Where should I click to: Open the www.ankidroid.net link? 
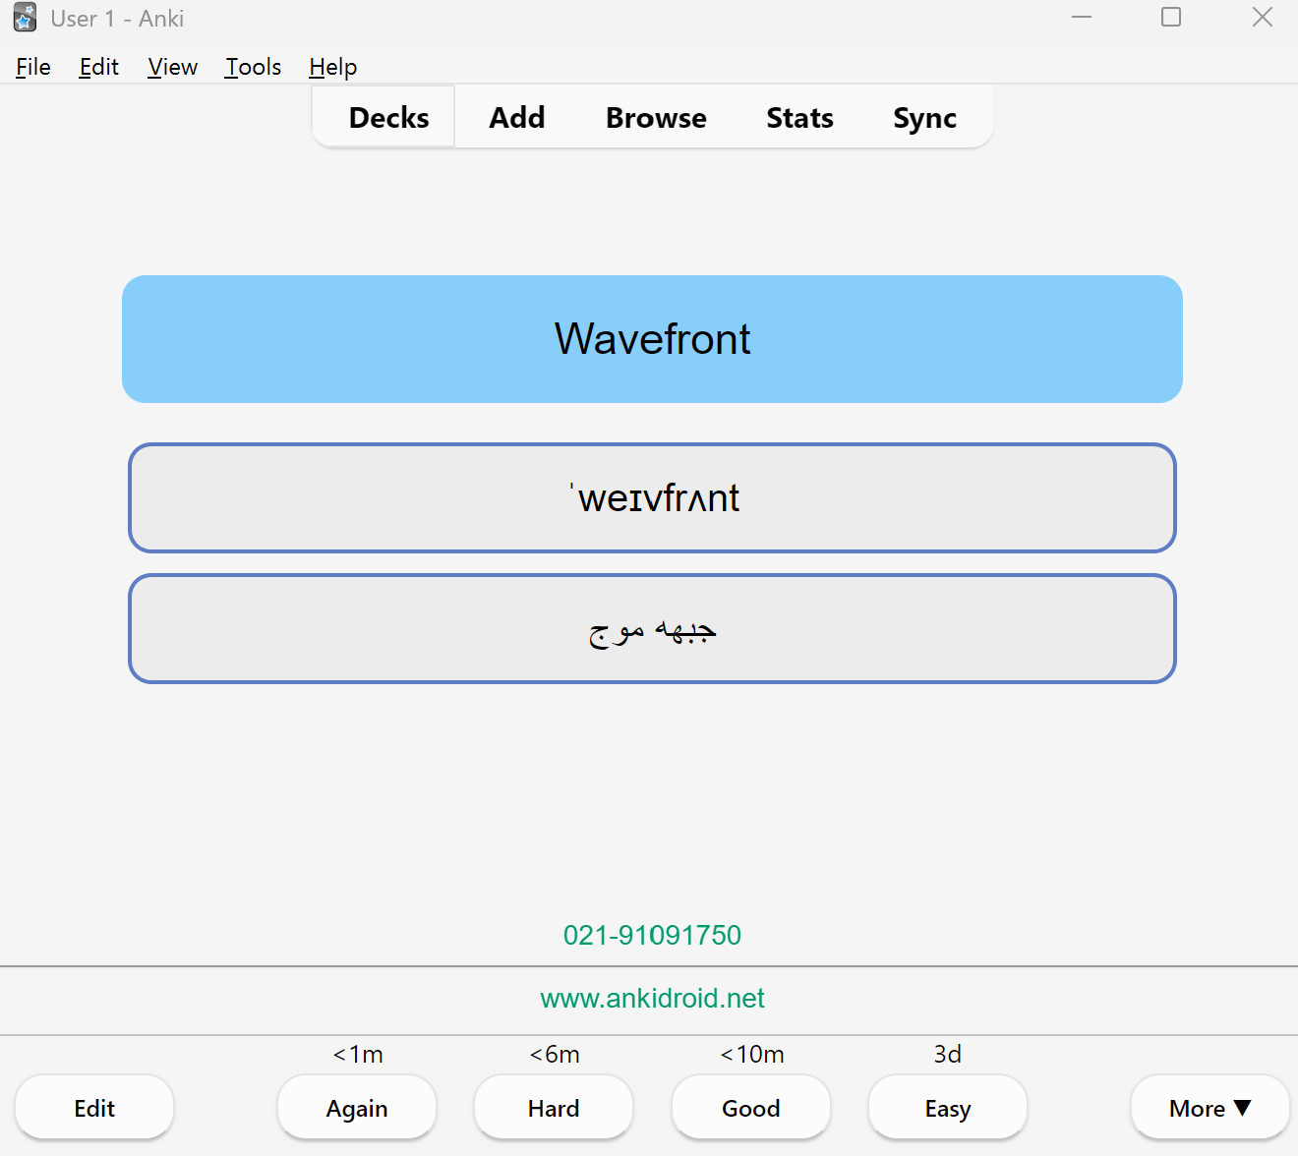tap(652, 999)
